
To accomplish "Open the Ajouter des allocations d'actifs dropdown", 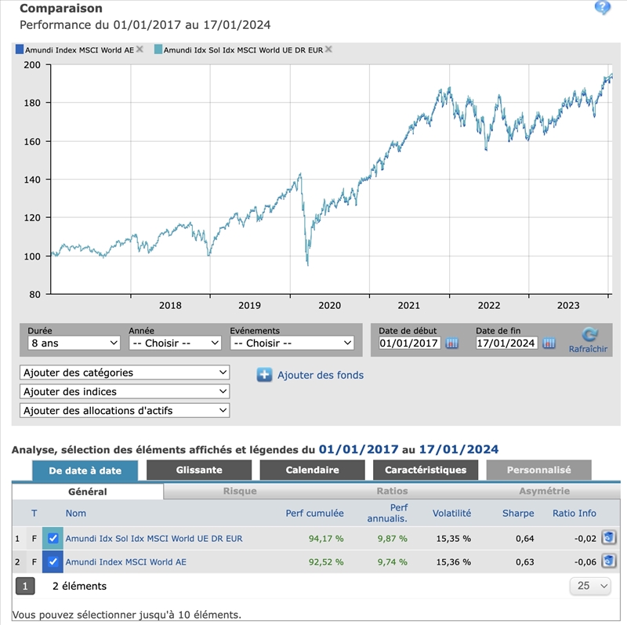I will click(x=125, y=410).
